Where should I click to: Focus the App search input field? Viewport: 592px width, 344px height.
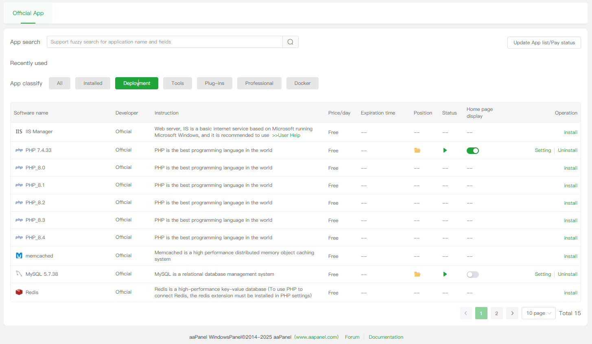tap(165, 42)
